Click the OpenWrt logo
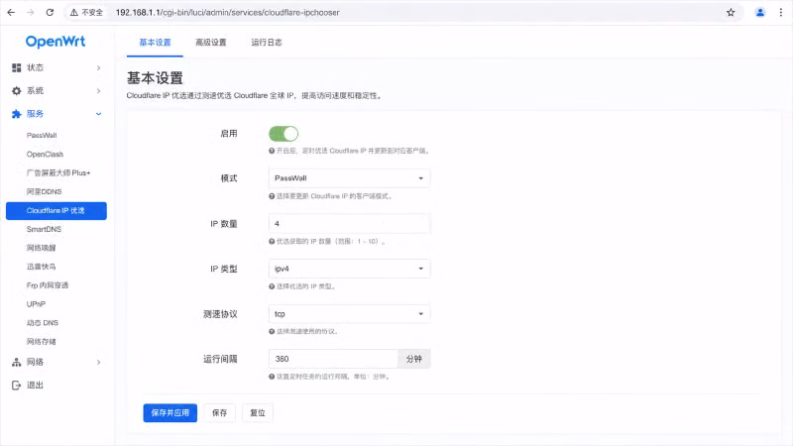Viewport: 793px width, 446px height. (56, 42)
